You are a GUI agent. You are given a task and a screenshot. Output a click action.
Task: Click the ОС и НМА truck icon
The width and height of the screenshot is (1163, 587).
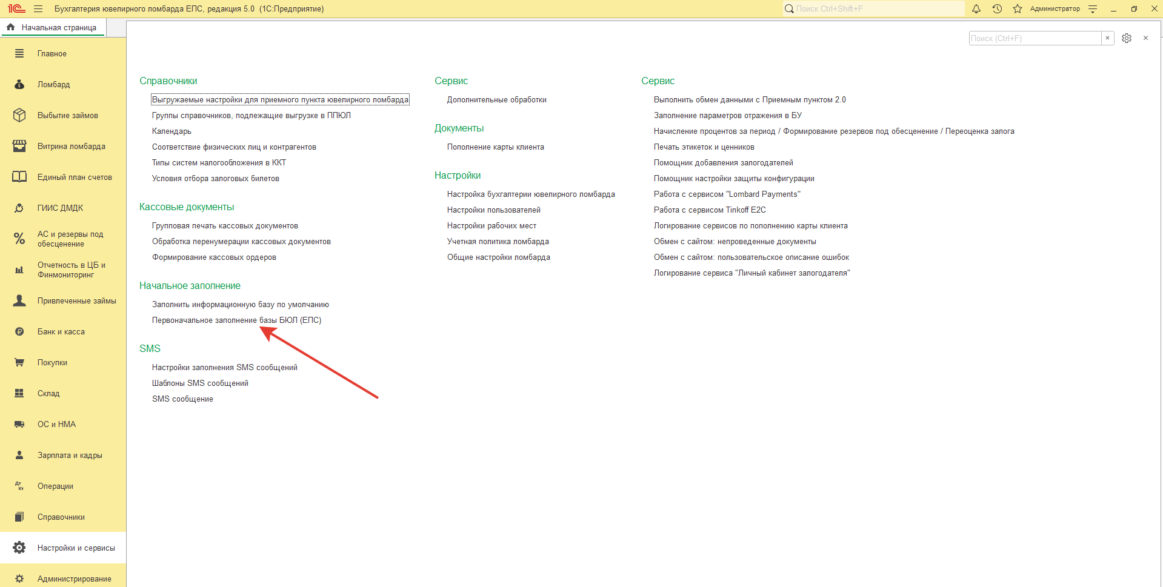click(19, 424)
